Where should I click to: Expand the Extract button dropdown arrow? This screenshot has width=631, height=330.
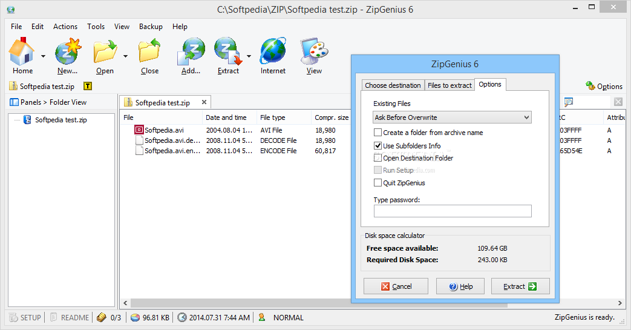click(x=249, y=56)
